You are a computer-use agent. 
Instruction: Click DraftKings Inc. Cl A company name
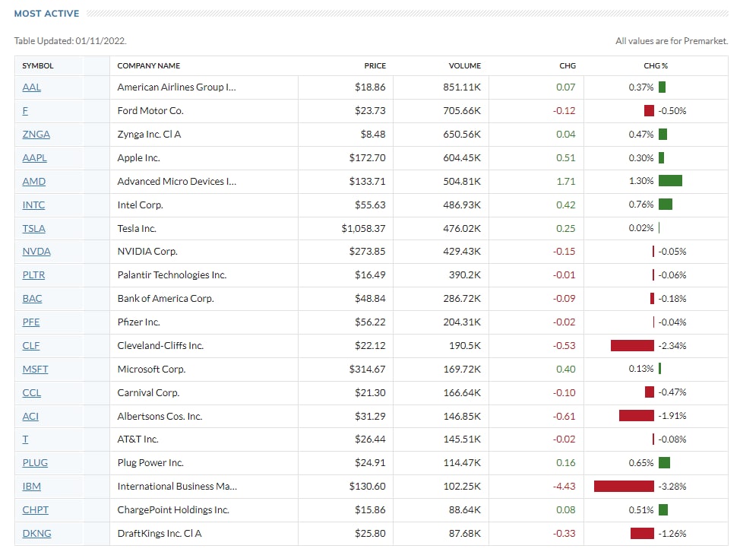point(160,534)
